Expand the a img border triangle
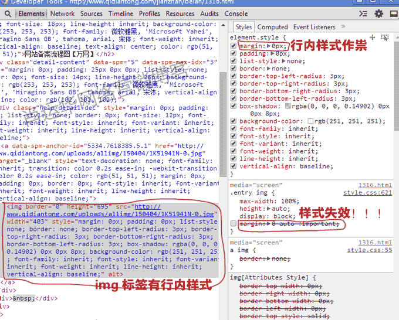Screen dimensions: 399x320 [269, 258]
